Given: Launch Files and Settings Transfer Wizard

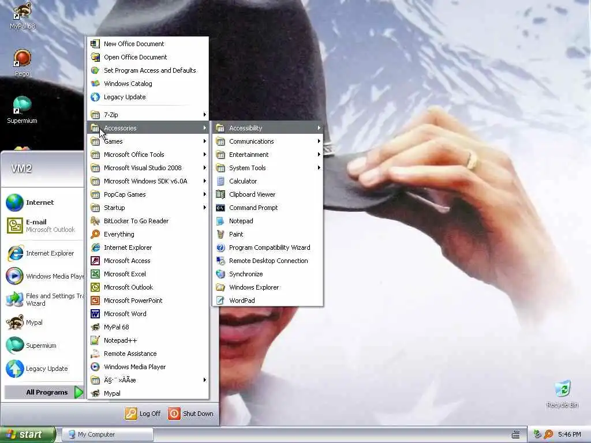Looking at the screenshot, I should (44, 299).
